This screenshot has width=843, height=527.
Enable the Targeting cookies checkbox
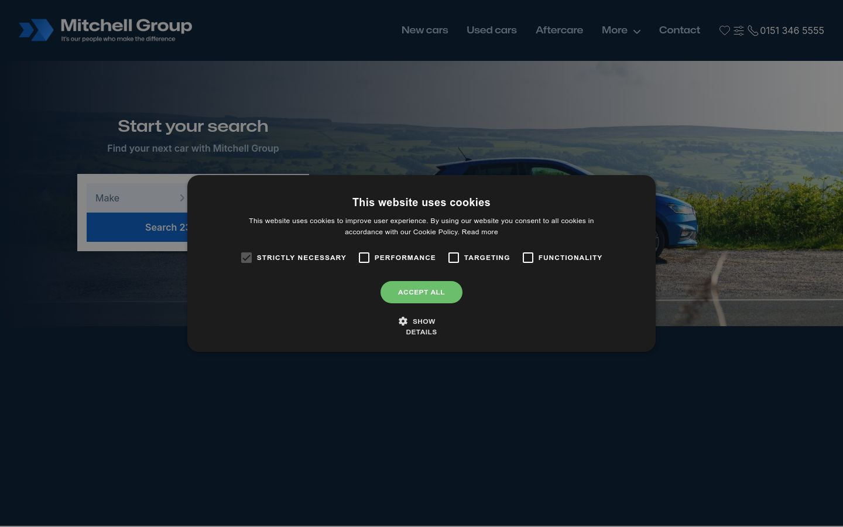454,258
